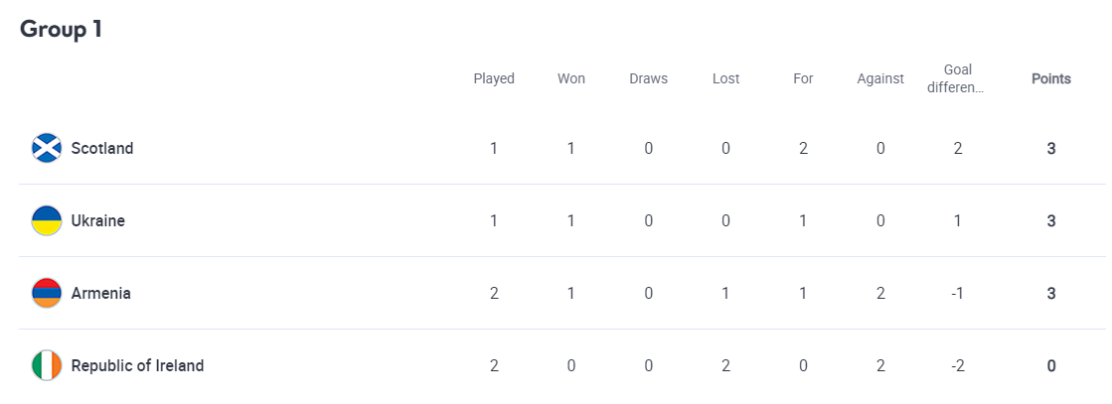Image resolution: width=1112 pixels, height=404 pixels.
Task: Click Armenia's played matches value
Action: click(494, 293)
